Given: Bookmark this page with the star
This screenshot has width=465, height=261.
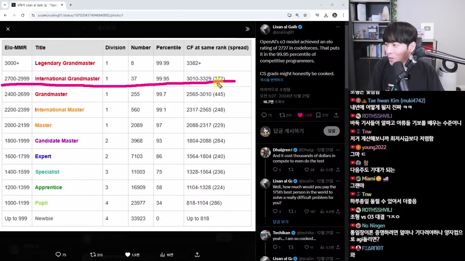Looking at the screenshot, I should pyautogui.click(x=305, y=15).
